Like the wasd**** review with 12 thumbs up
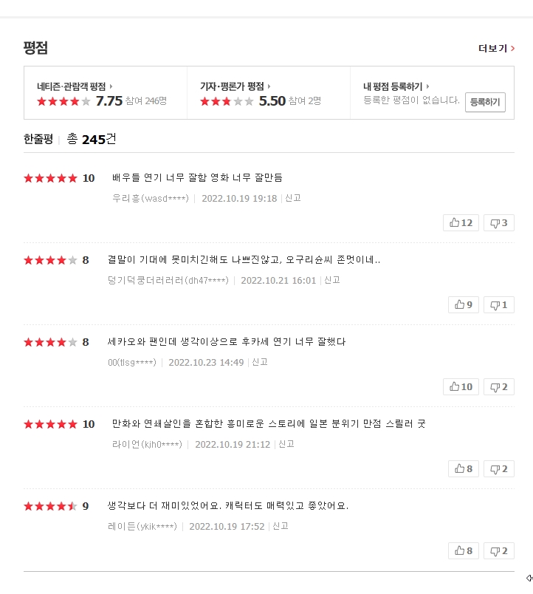 (461, 223)
